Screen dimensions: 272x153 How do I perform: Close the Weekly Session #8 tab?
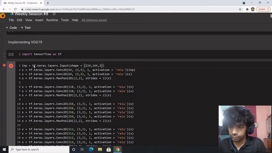point(41,3)
